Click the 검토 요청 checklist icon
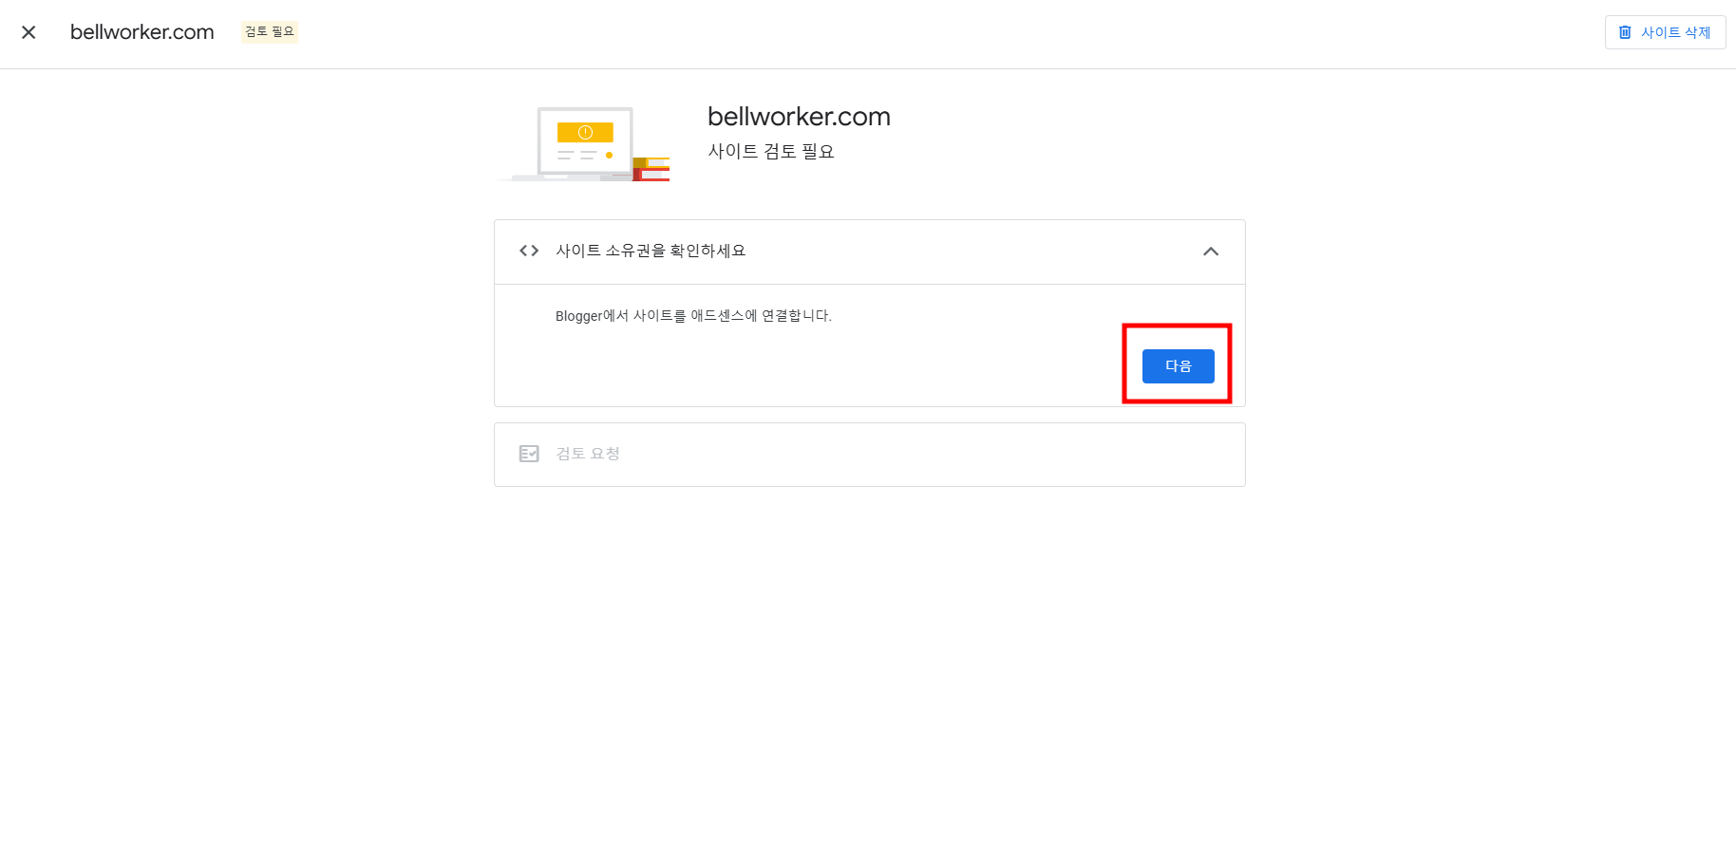 click(x=529, y=454)
